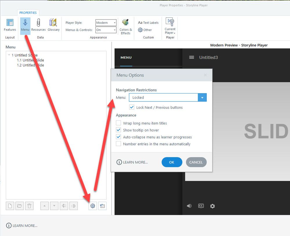The width and height of the screenshot is (290, 236).
Task: Click the Untitled3 title in preview
Action: pos(208,57)
